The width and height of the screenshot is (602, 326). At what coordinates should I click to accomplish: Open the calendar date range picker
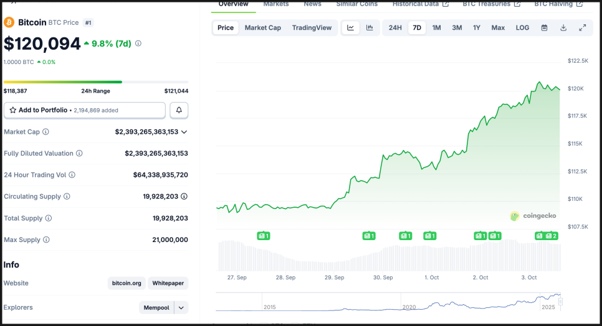point(544,28)
